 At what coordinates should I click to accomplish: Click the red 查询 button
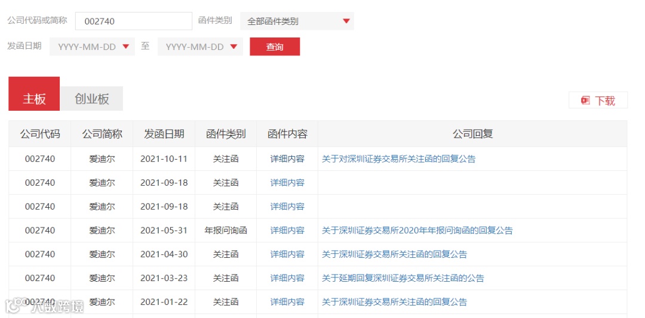pos(275,47)
